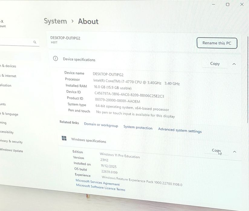Open Privacy & security in sidebar
The image size is (249, 211).
click(x=11, y=141)
